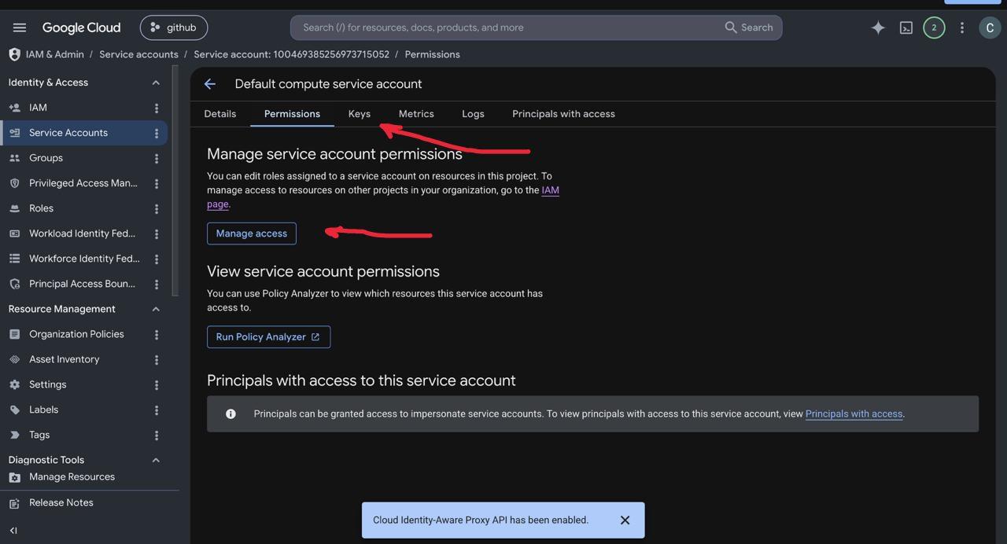Switch to the Keys tab

tap(360, 114)
